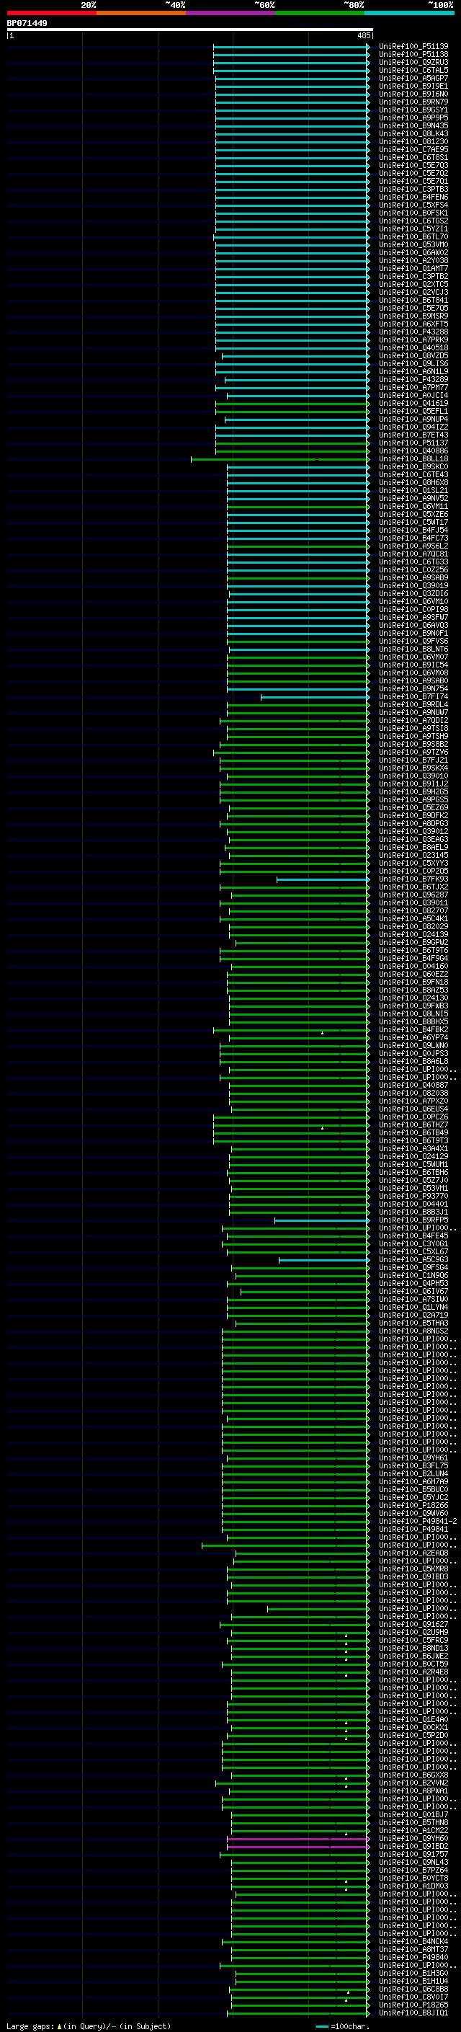461x2032 pixels.
Task: Select hit label UniRef100_Q39010
Action: [x=413, y=776]
